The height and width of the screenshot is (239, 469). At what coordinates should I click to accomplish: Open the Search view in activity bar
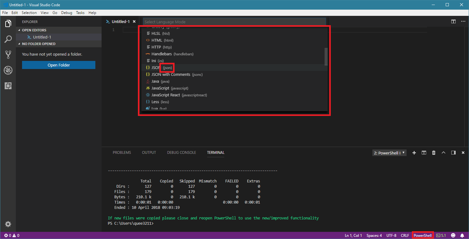[8, 39]
